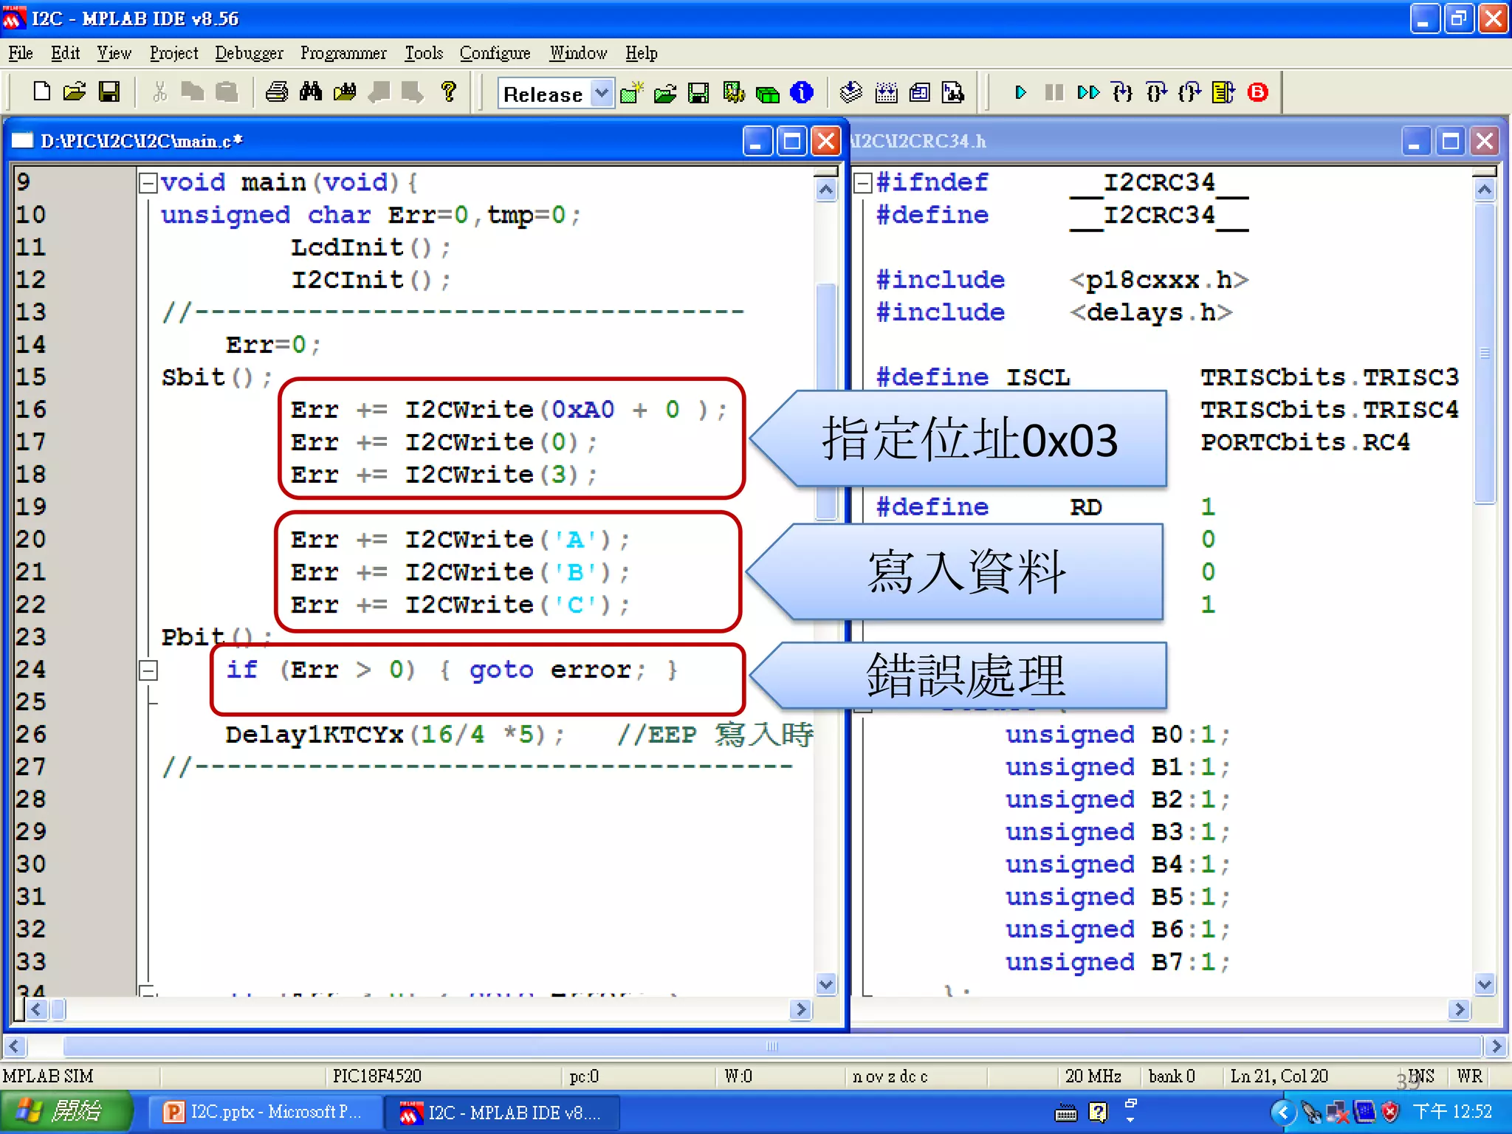Viewport: 1512px width, 1134px height.
Task: Open a file using toolbar folder icon
Action: pyautogui.click(x=75, y=92)
